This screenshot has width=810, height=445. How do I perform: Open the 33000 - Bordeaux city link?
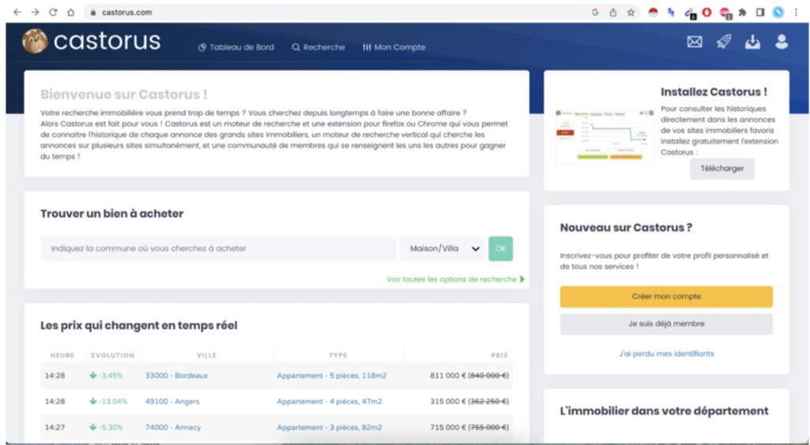point(176,375)
